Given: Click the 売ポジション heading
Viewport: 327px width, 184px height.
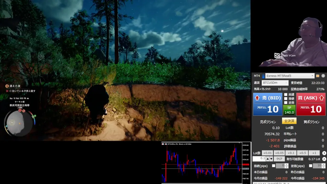Looking at the screenshot, I should (268, 122).
